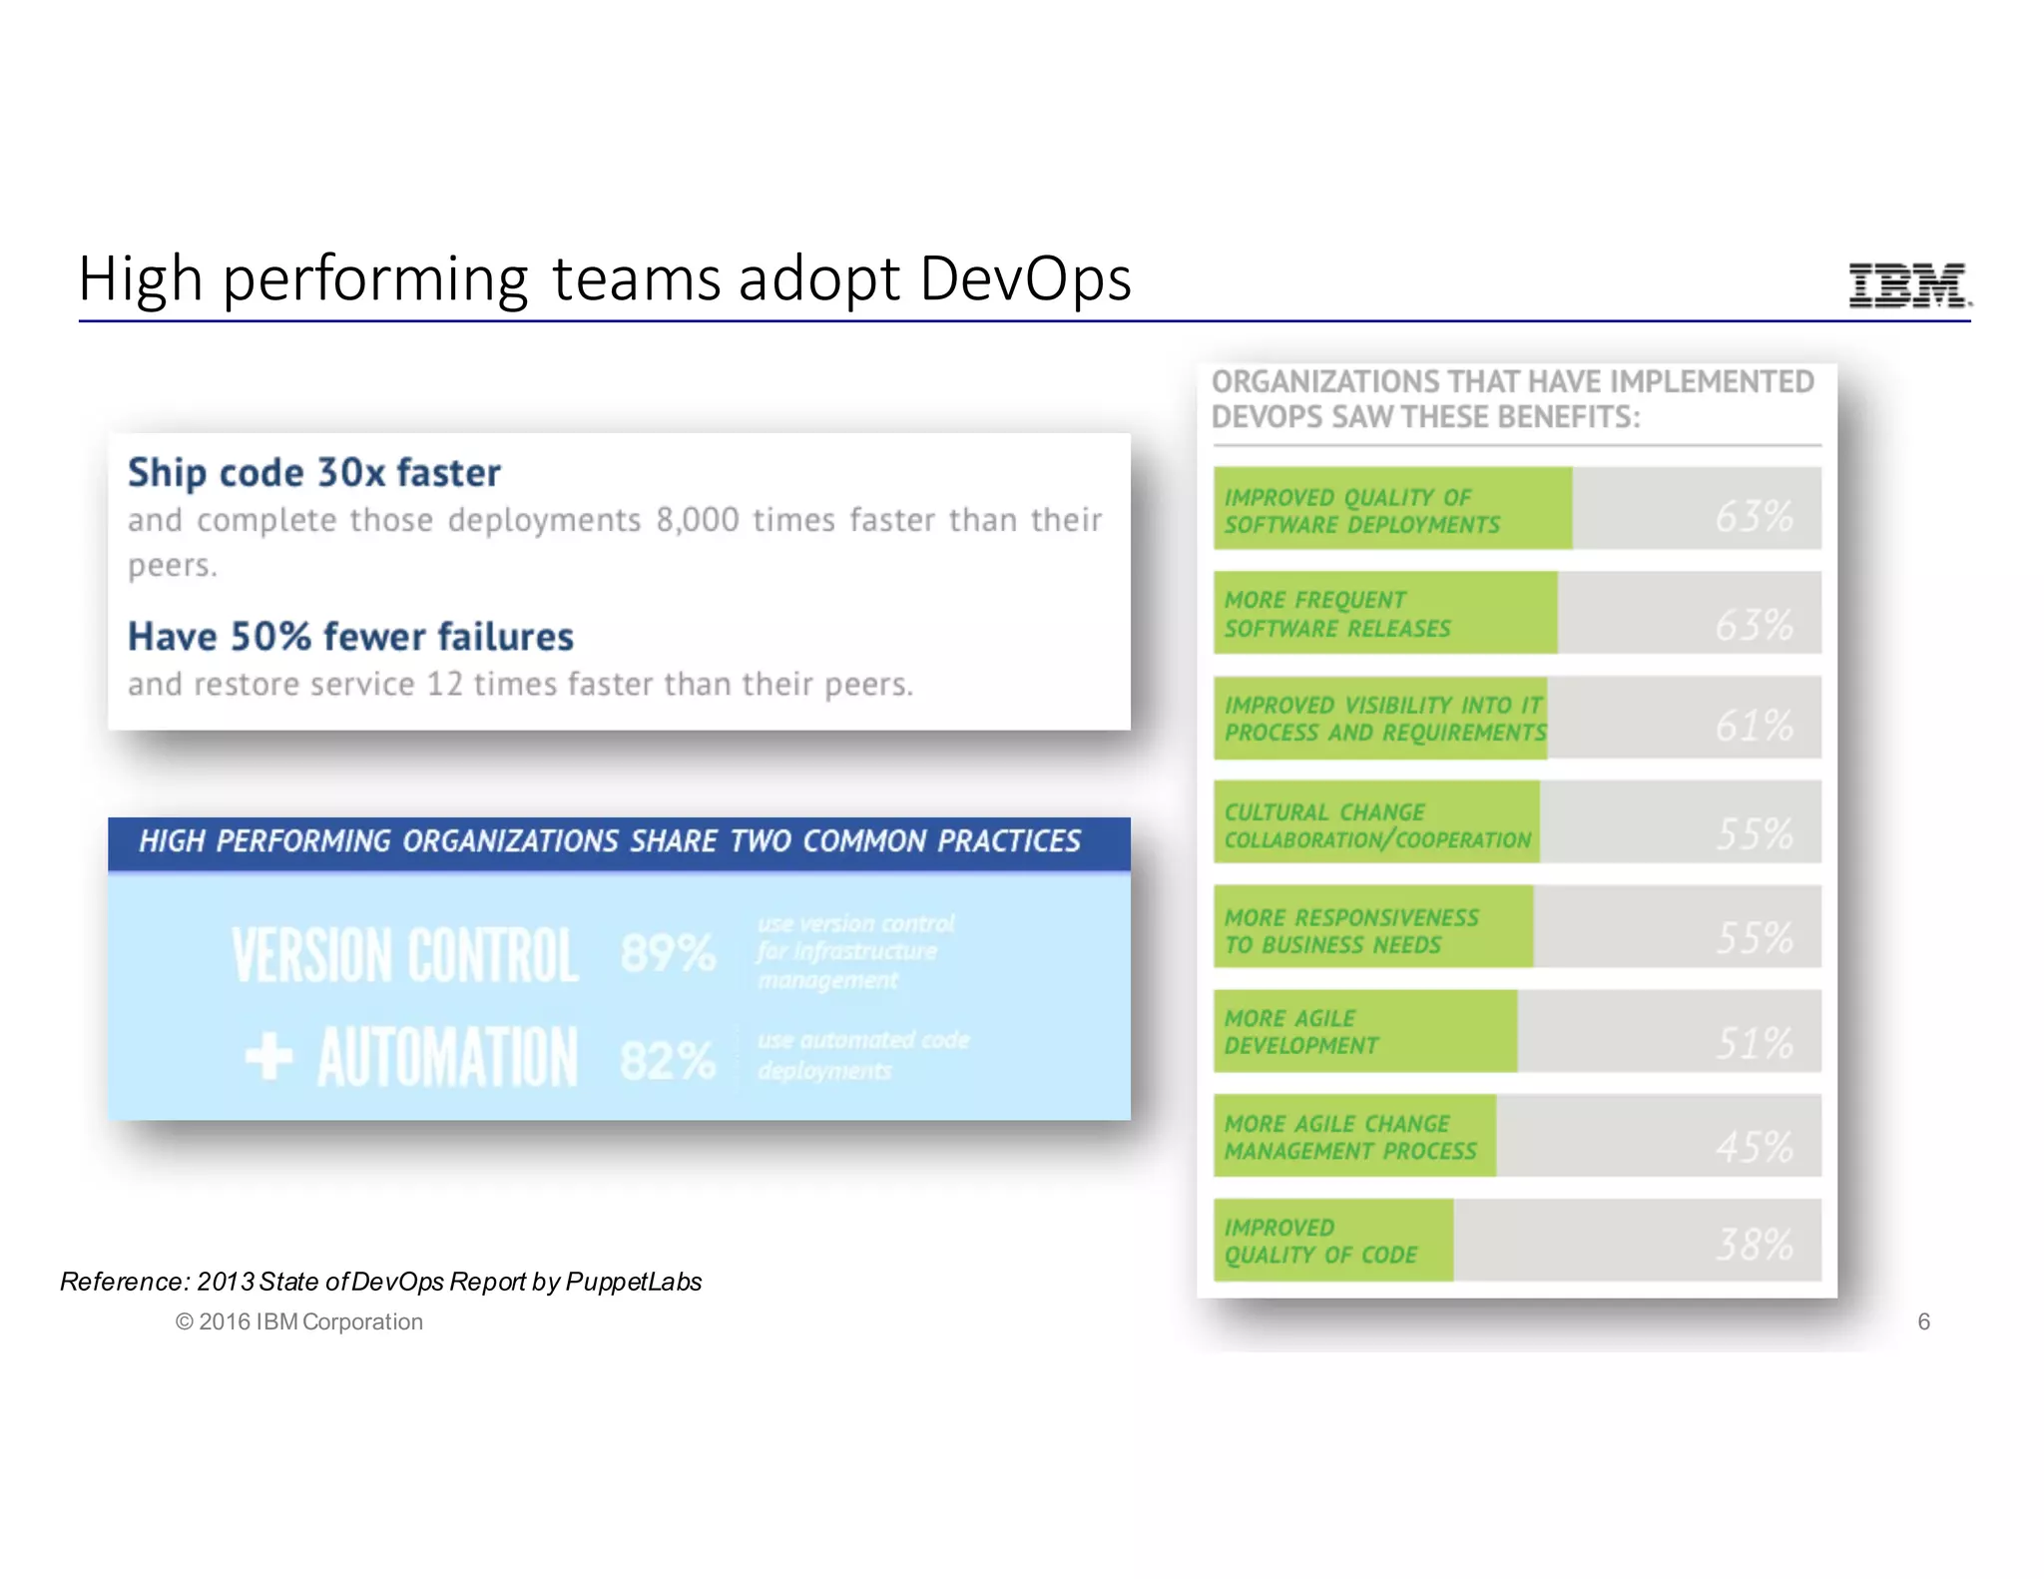Image resolution: width=2044 pixels, height=1579 pixels.
Task: Click the Cultural Change Collaboration/Cooperation bar
Action: point(1376,823)
